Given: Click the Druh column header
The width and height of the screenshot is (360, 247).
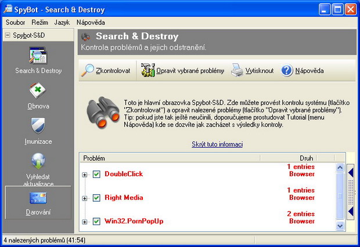Looking at the screenshot, I should (x=289, y=158).
